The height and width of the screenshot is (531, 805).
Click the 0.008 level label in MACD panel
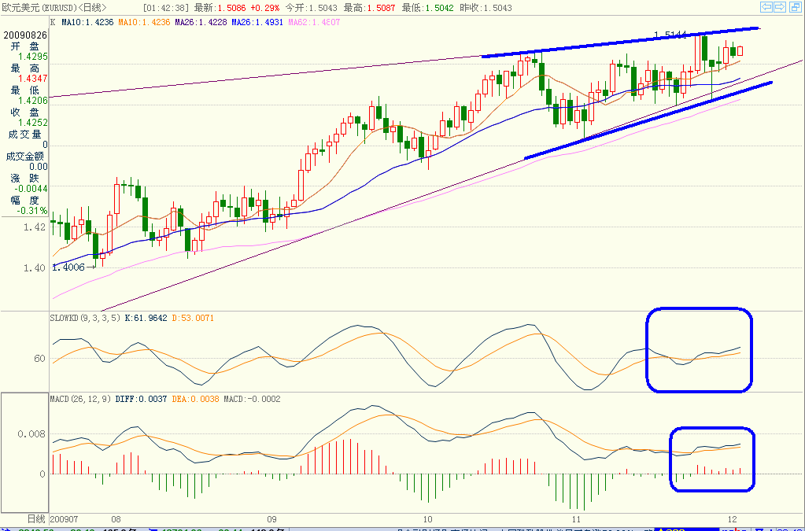click(x=32, y=434)
